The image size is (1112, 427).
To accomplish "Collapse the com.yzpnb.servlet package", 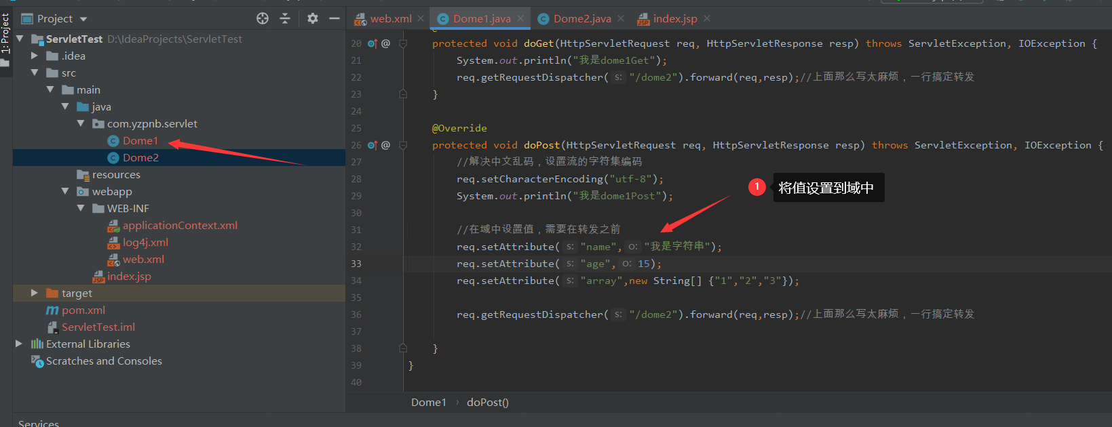I will (81, 123).
